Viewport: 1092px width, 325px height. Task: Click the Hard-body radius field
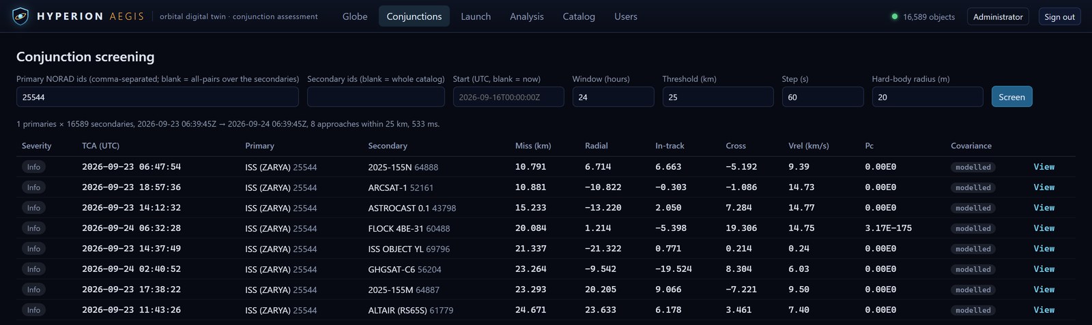(x=928, y=97)
